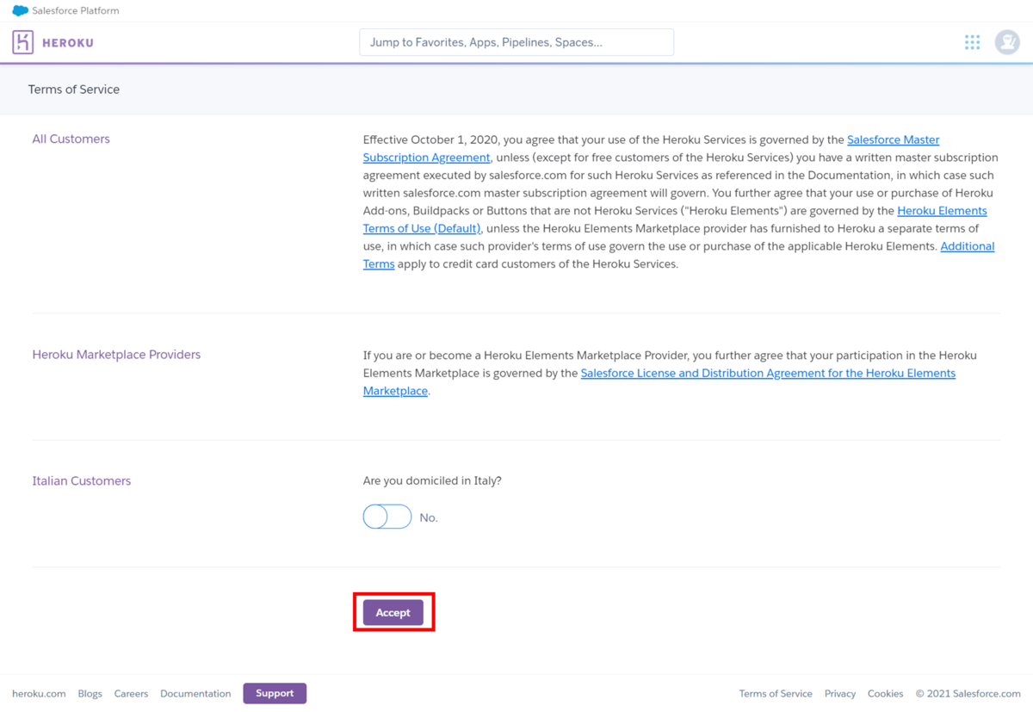Click the Italian Customers heading
Screen dimensions: 1033x712
tap(82, 480)
